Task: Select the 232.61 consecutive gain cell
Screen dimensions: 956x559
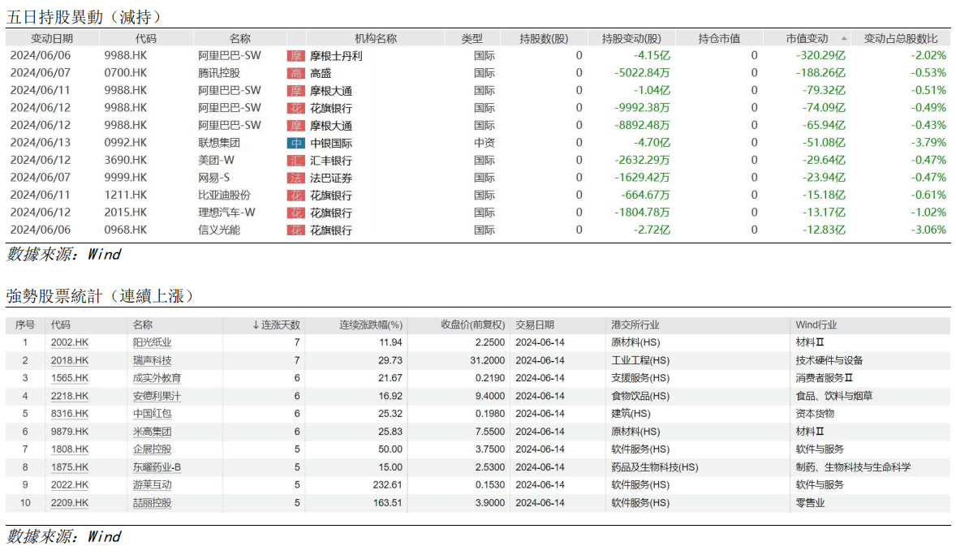Action: tap(388, 485)
